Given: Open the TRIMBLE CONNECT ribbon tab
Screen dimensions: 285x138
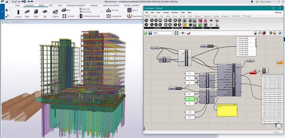Looking at the screenshot, I should pos(132,5).
